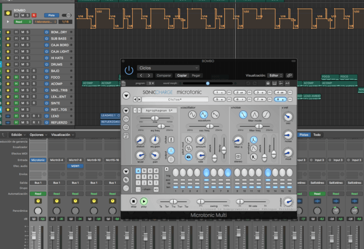The image size is (364, 249).
Task: Open the Read automation mode dropdown on BOMBO
Action: (x=23, y=21)
